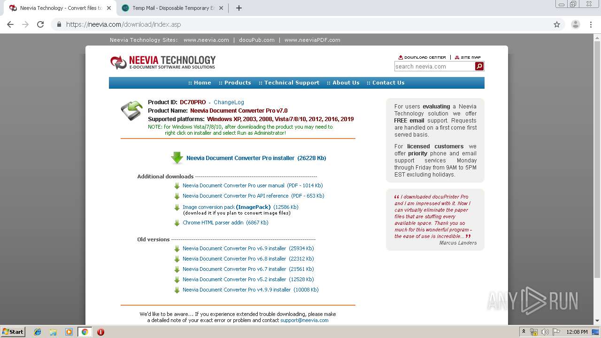Image resolution: width=601 pixels, height=338 pixels.
Task: Download Document Converter Pro v6.7 installer
Action: click(x=248, y=269)
